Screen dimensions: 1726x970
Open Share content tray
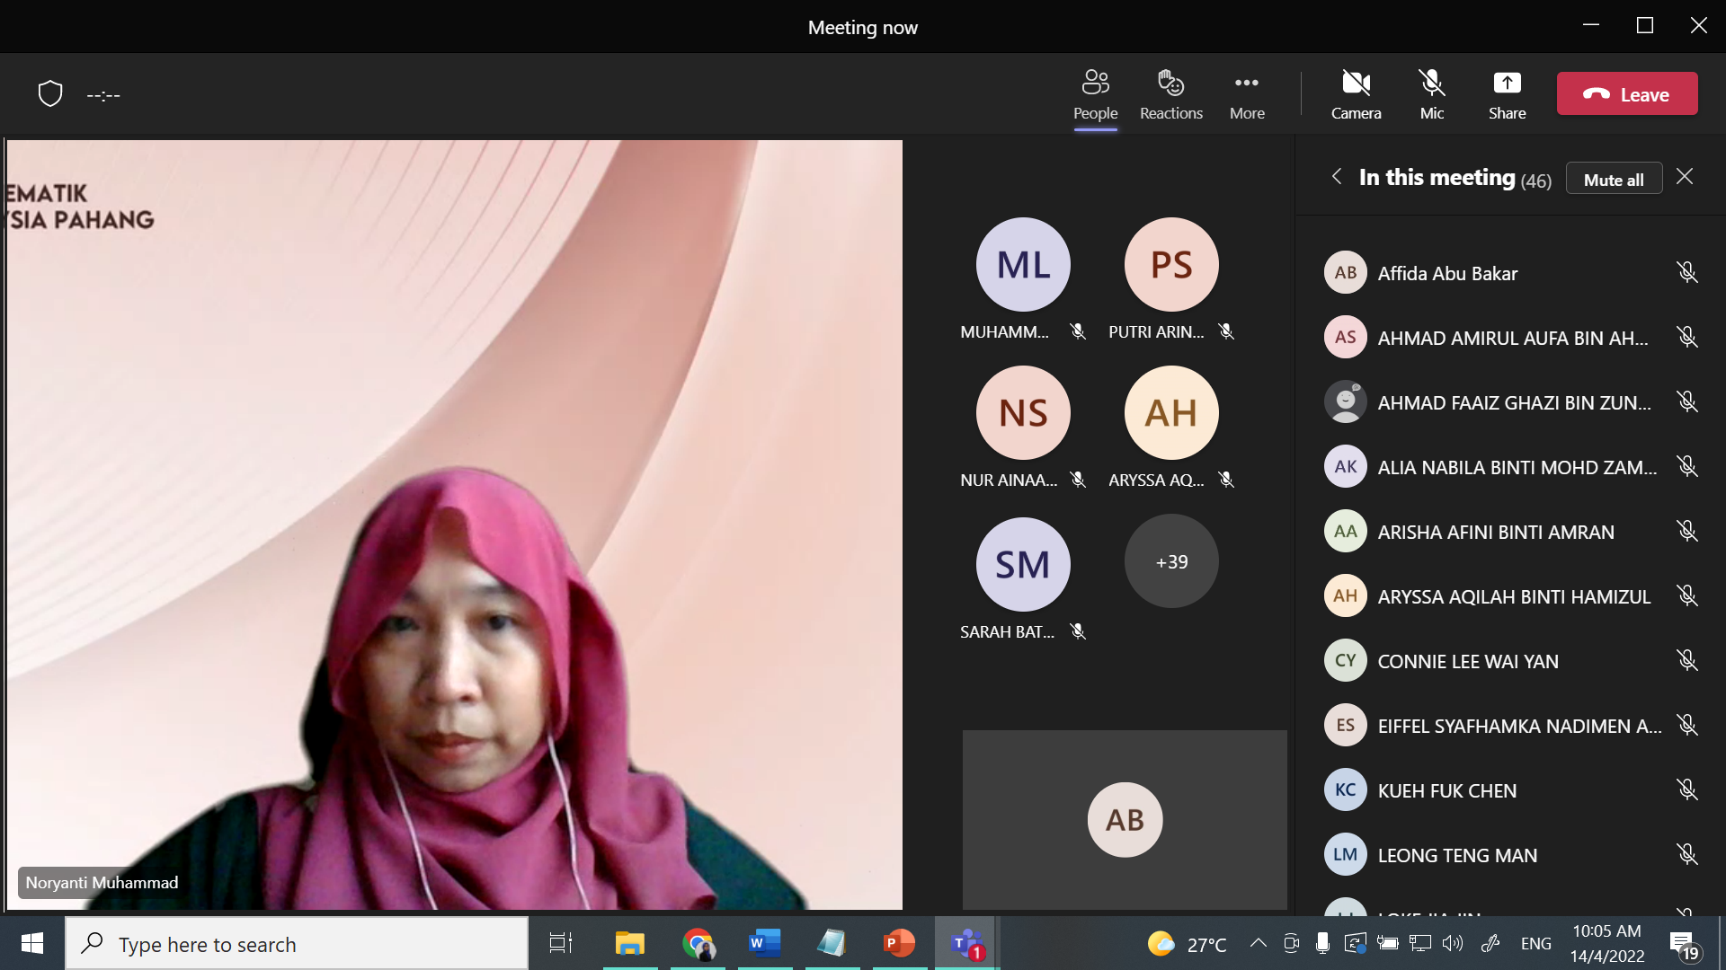tap(1507, 94)
